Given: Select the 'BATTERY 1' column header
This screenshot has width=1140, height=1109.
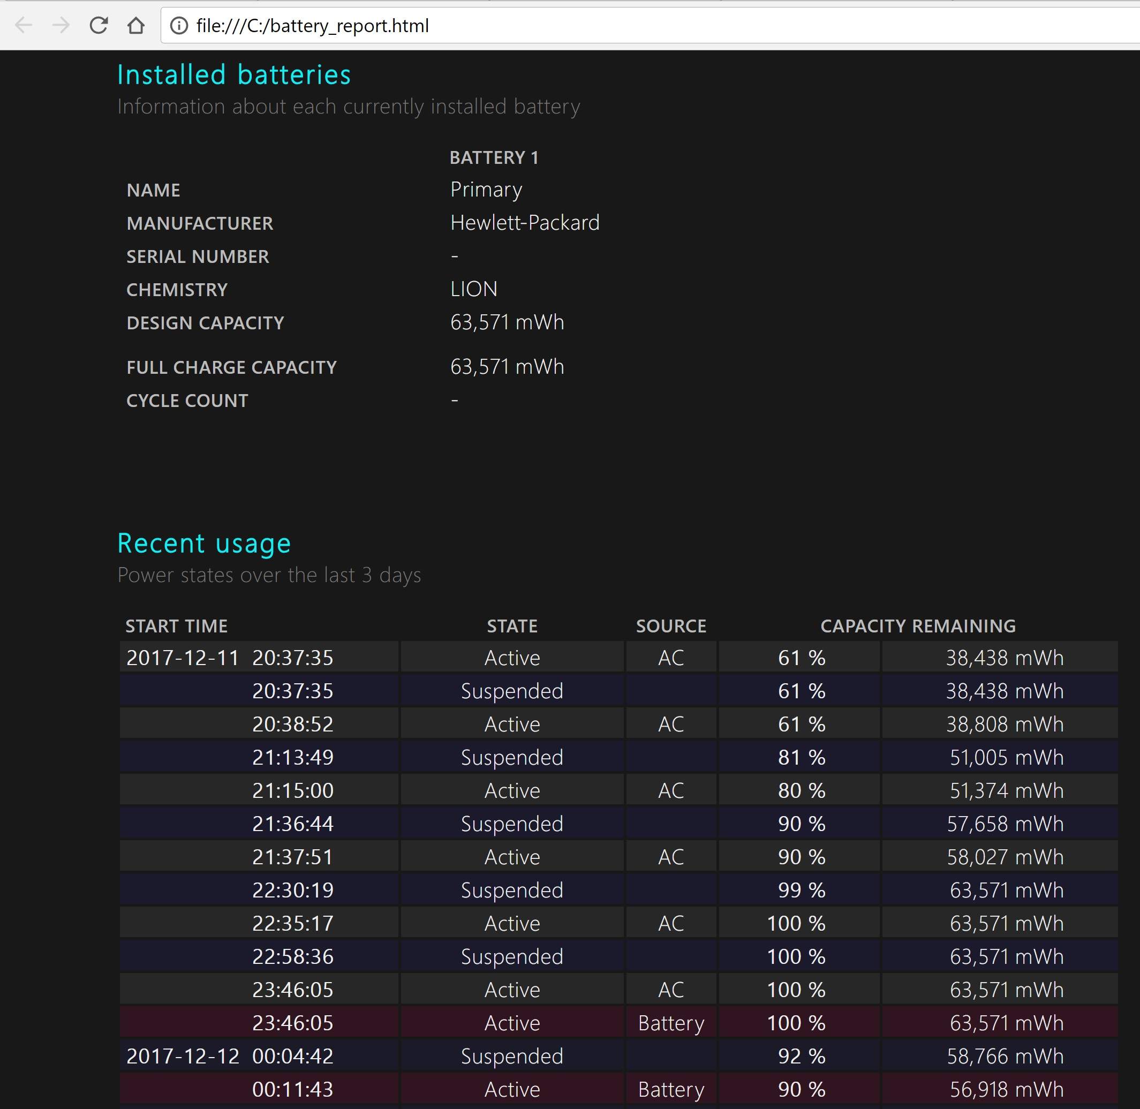Looking at the screenshot, I should [494, 157].
